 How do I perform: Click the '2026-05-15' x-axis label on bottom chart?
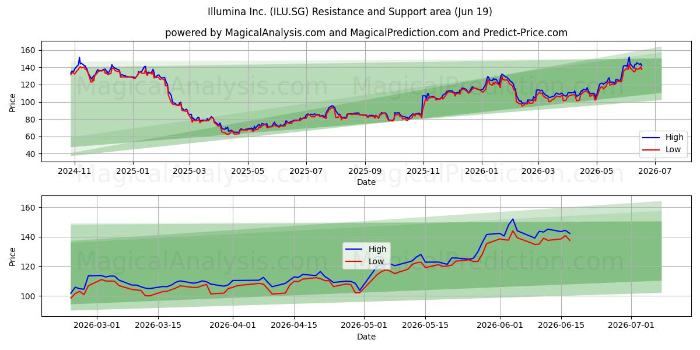click(x=426, y=327)
